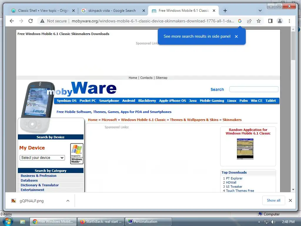Open the Chrome profile avatar

click(280, 21)
